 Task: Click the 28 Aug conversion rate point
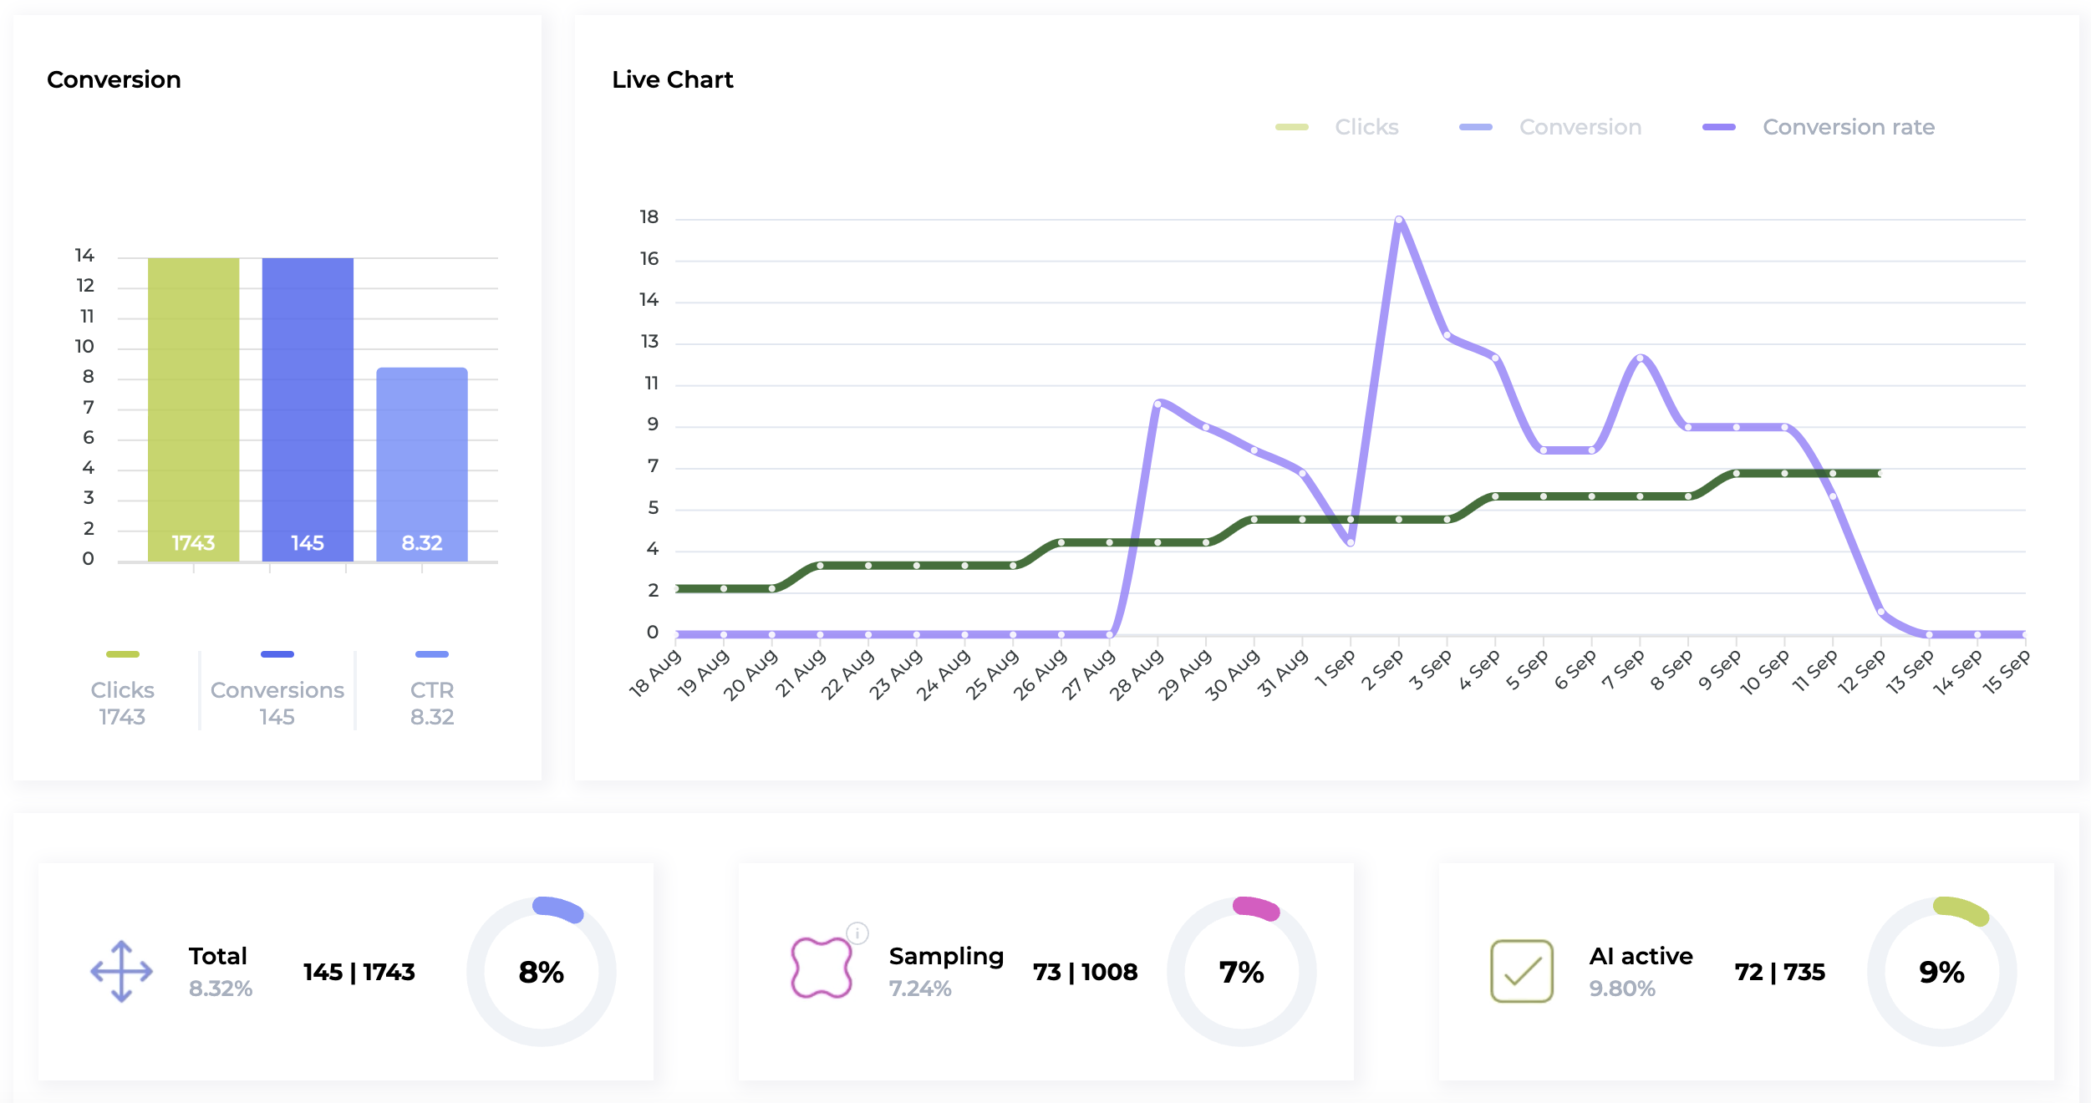click(x=1157, y=404)
